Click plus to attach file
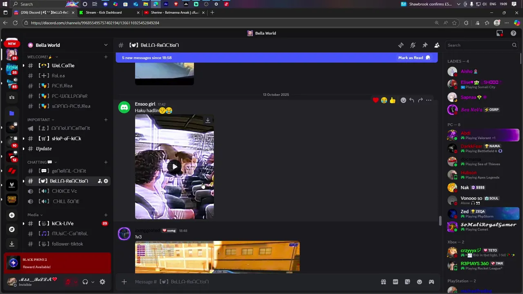Image resolution: width=523 pixels, height=294 pixels. (x=124, y=282)
